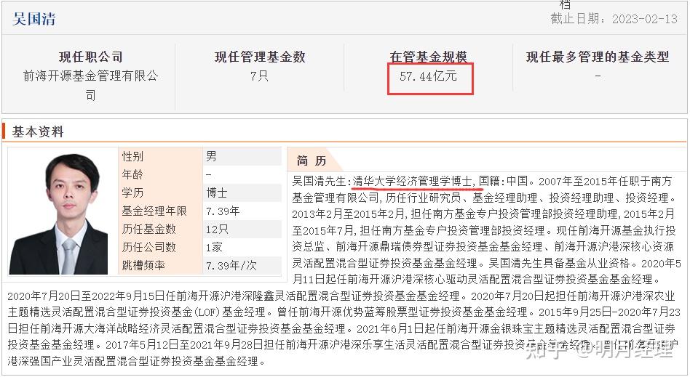Click the 性别 label
The width and height of the screenshot is (690, 377).
click(132, 156)
